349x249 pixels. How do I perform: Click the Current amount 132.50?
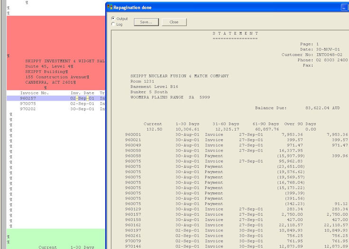coord(154,129)
